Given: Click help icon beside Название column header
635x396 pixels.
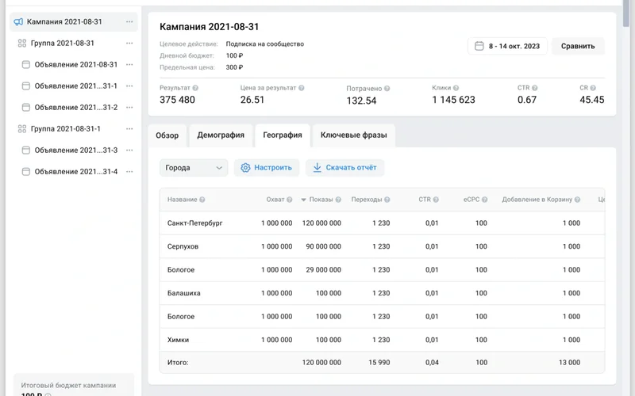Looking at the screenshot, I should pos(202,200).
